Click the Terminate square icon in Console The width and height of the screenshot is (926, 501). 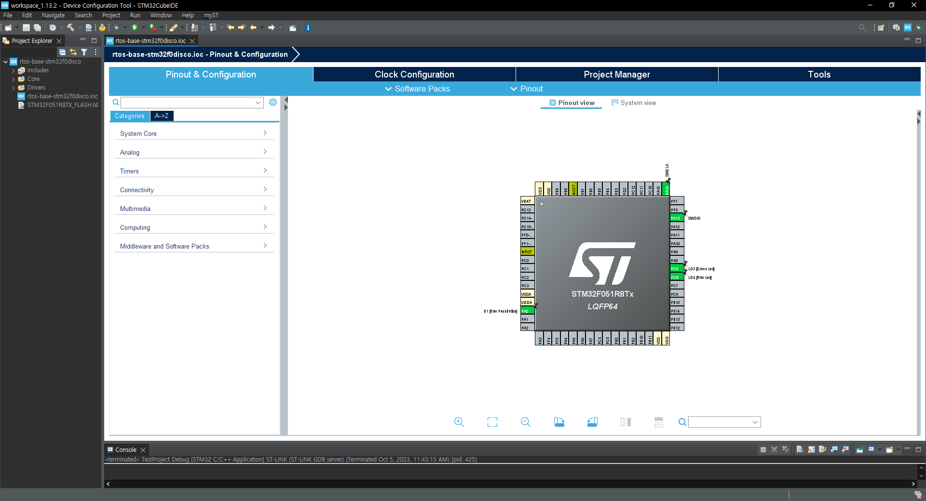point(763,449)
